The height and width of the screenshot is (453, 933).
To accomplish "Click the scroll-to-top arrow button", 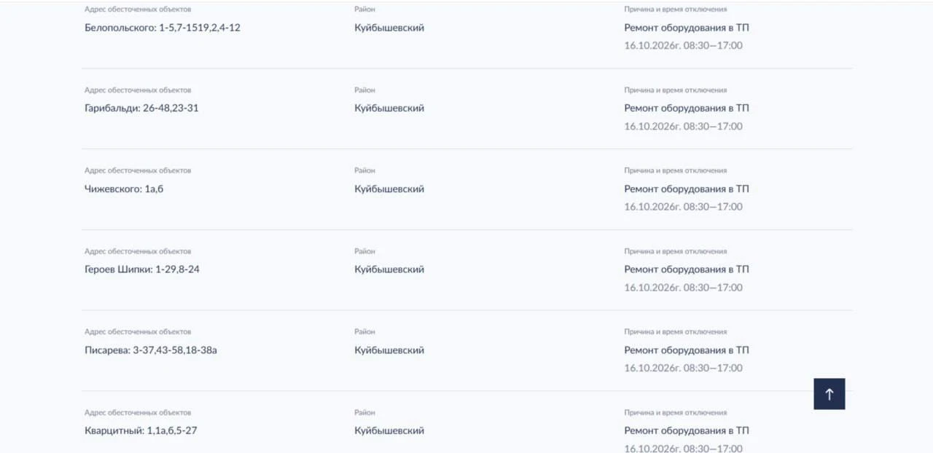I will point(829,394).
